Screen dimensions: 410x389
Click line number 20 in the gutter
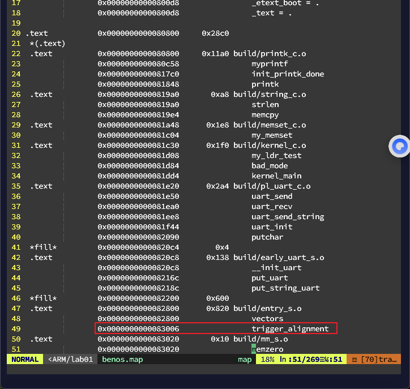[x=16, y=33]
